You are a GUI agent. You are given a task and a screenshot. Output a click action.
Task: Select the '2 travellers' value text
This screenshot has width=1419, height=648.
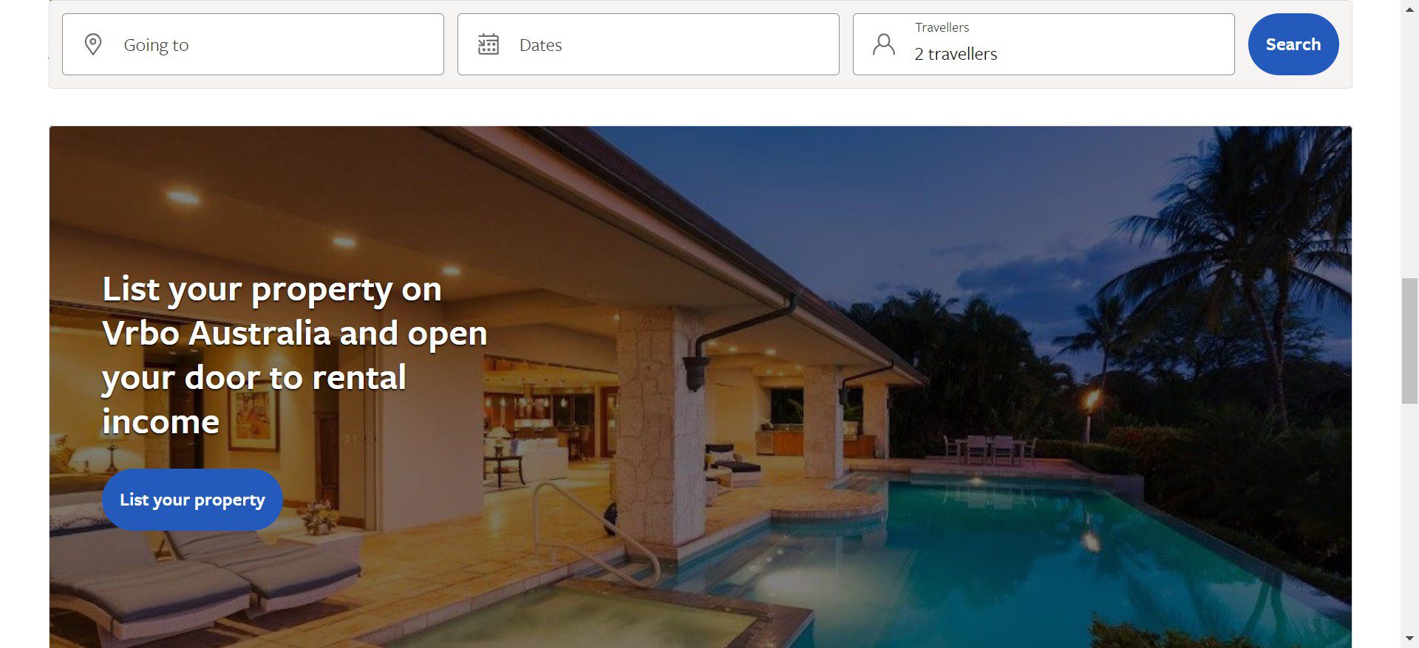tap(956, 54)
